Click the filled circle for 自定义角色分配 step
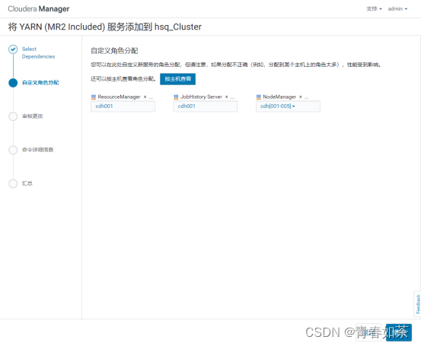 coord(13,83)
